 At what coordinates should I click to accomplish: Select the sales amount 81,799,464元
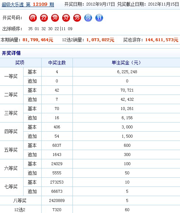coord(38,40)
